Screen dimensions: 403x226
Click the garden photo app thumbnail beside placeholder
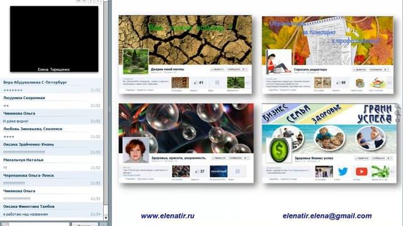point(236,82)
